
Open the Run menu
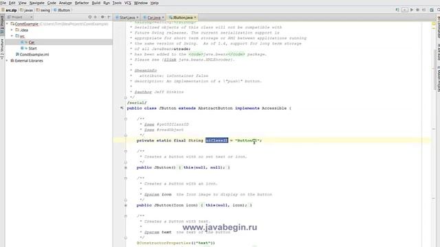[x=107, y=3]
